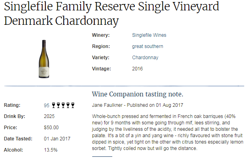This screenshot has width=249, height=162.
Task: Click the second wine glass rating icon
Action: point(58,105)
